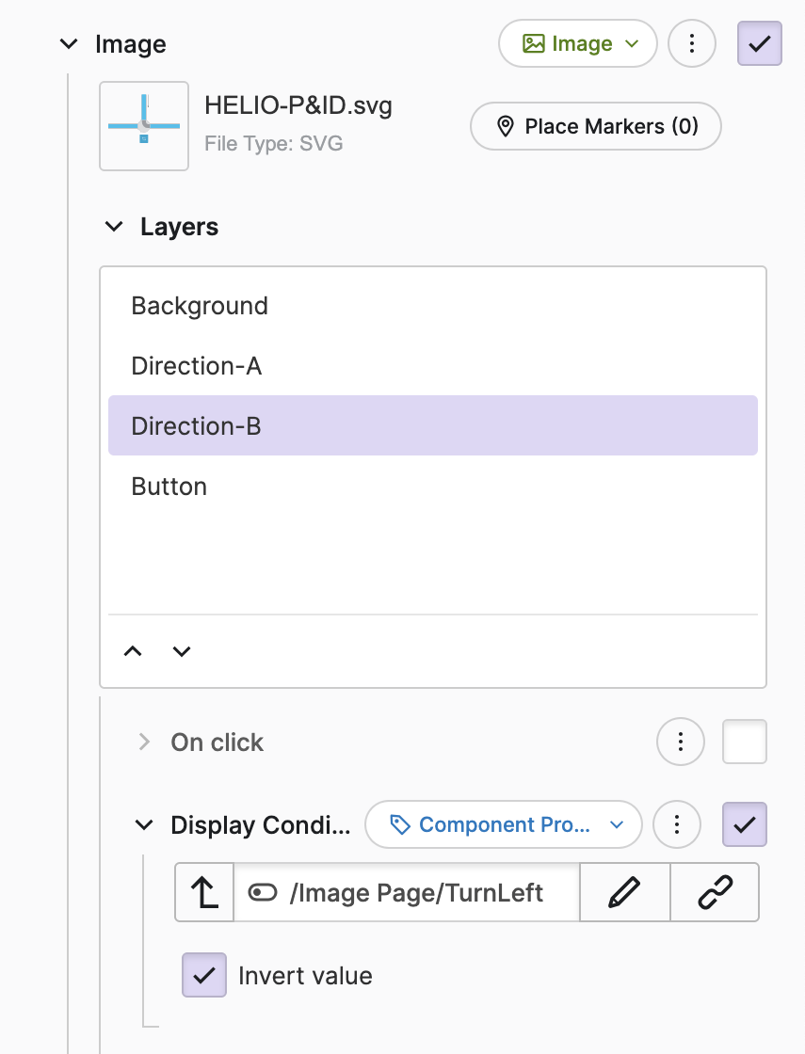This screenshot has width=805, height=1054.
Task: Uncheck the Image section checkbox
Action: (x=759, y=43)
